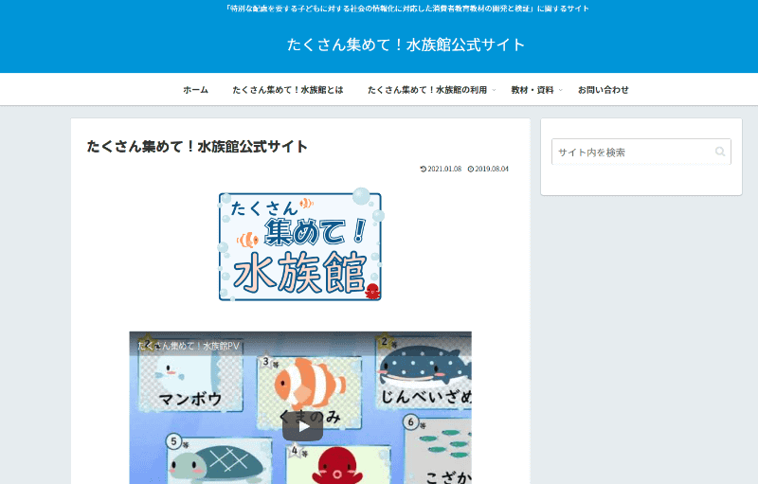The width and height of the screenshot is (758, 484).
Task: Click the search magnifier icon
Action: coord(720,152)
